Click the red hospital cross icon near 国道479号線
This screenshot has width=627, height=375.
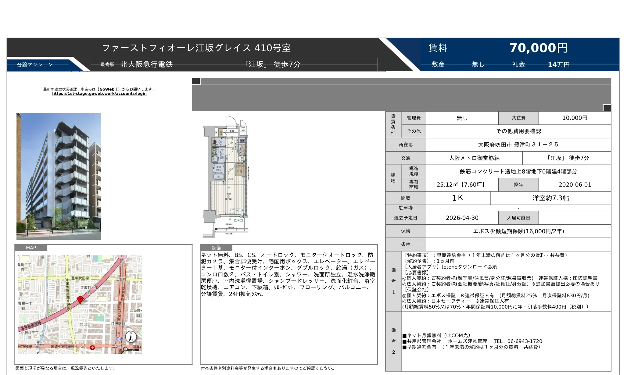[x=92, y=348]
